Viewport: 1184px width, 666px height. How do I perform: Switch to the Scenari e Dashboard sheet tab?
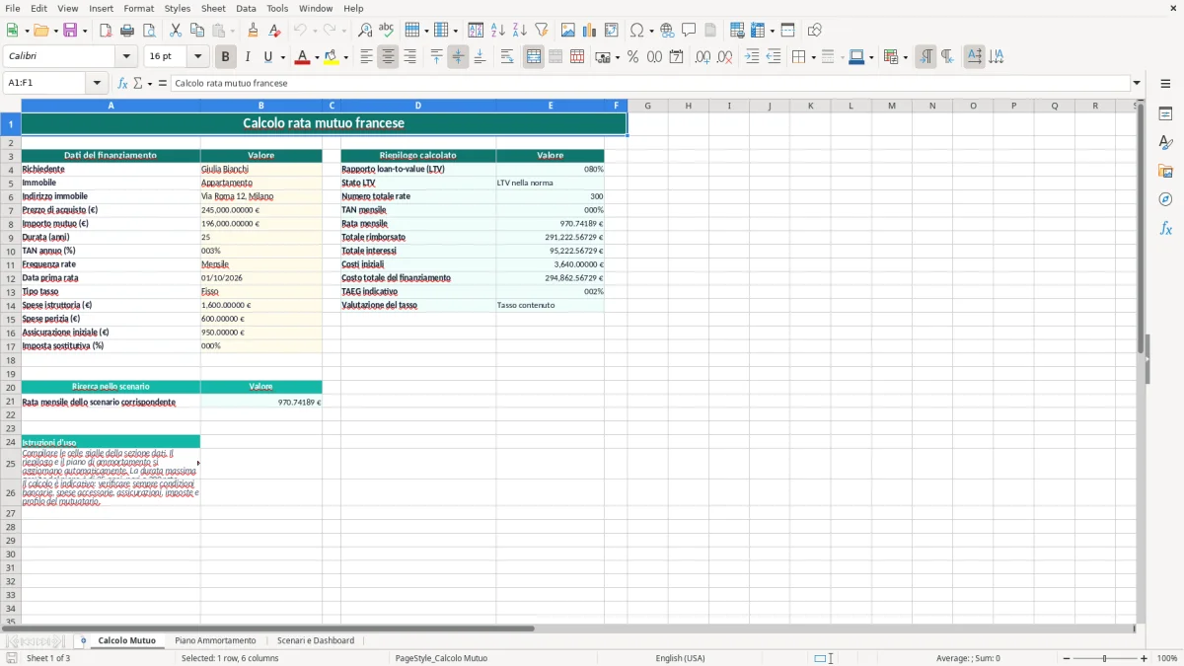pos(316,641)
